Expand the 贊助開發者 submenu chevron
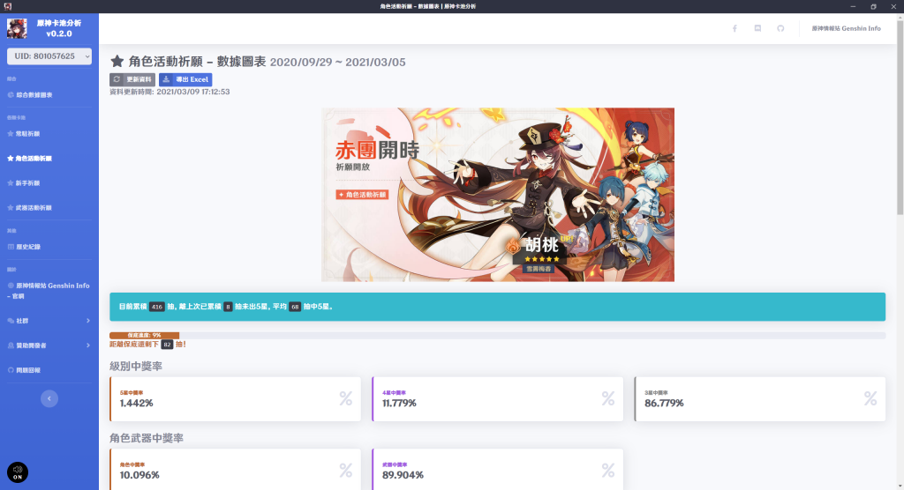The height and width of the screenshot is (490, 904). [88, 345]
